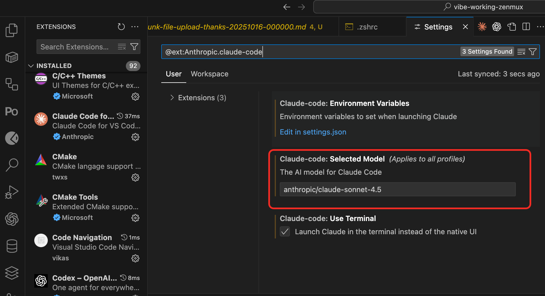The image size is (545, 296).
Task: Collapse the INSTALLED extensions section
Action: click(31, 66)
